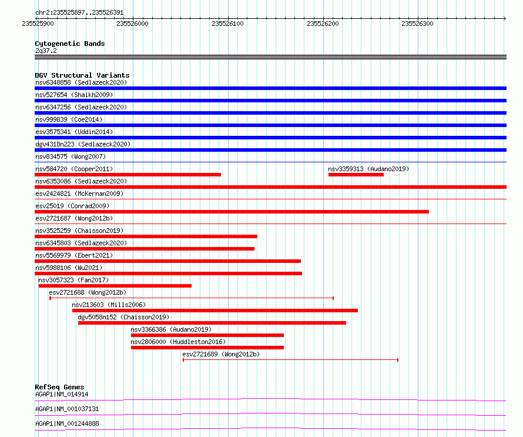The height and width of the screenshot is (437, 523).
Task: Click the AGAP1|NM_001244888 transcript label
Action: [67, 423]
